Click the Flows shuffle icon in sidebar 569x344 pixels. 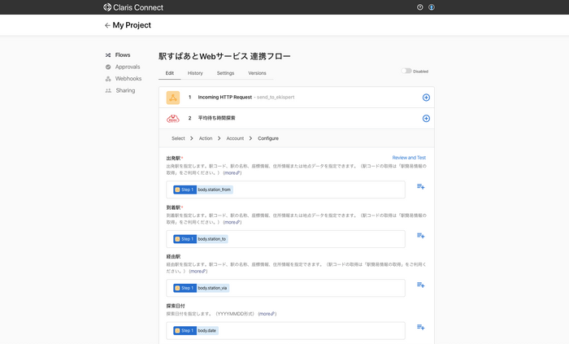coord(108,55)
